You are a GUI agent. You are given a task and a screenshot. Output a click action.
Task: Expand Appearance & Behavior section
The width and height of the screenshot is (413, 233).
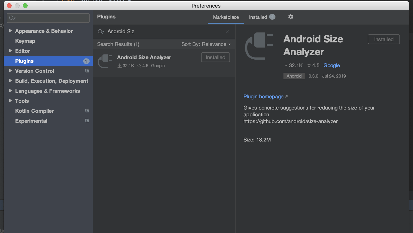coord(11,31)
